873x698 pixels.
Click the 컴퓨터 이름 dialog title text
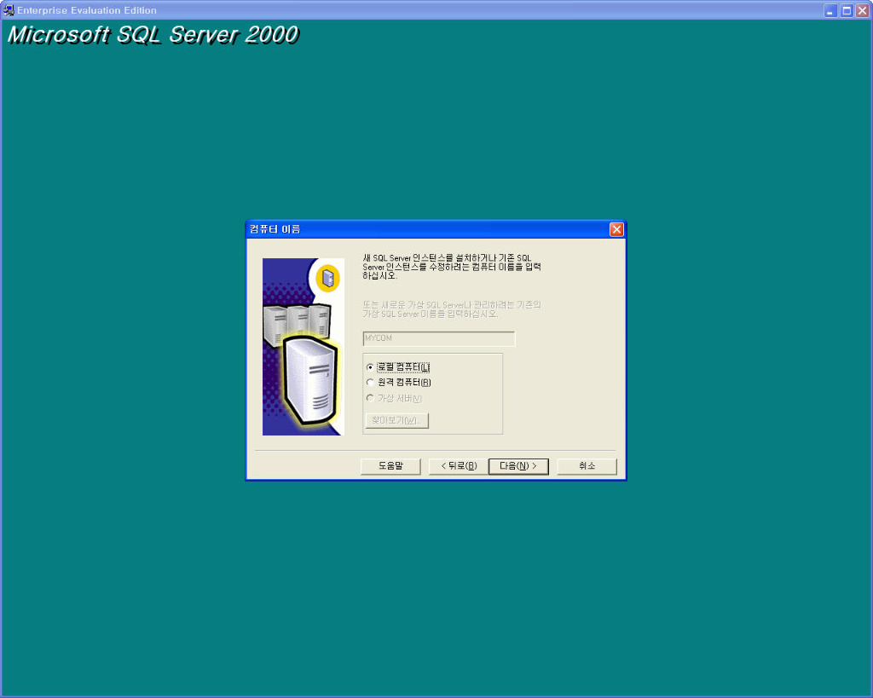point(275,229)
